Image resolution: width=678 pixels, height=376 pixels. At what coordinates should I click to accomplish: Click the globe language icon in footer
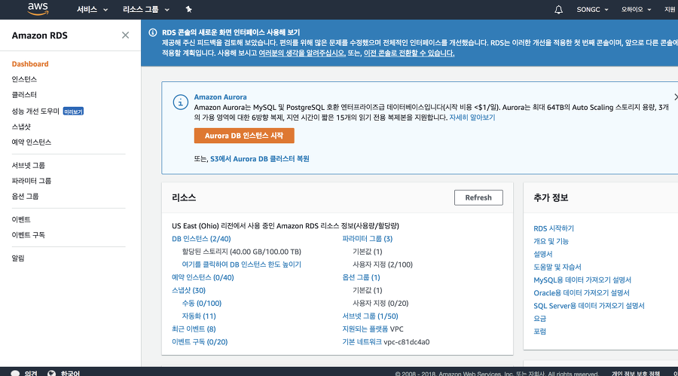tap(51, 373)
